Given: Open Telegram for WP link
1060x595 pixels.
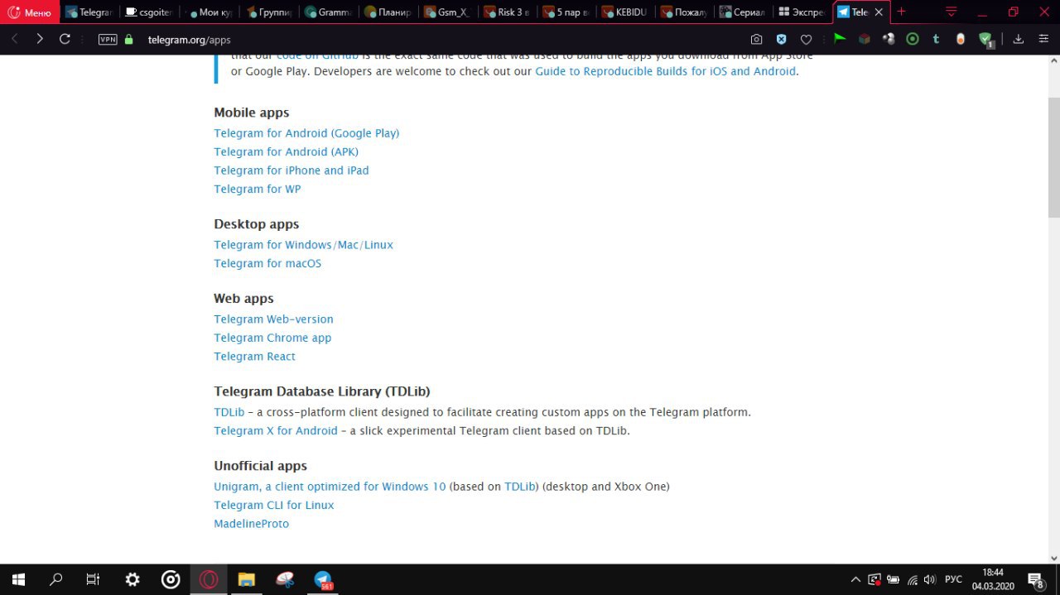Looking at the screenshot, I should (258, 189).
